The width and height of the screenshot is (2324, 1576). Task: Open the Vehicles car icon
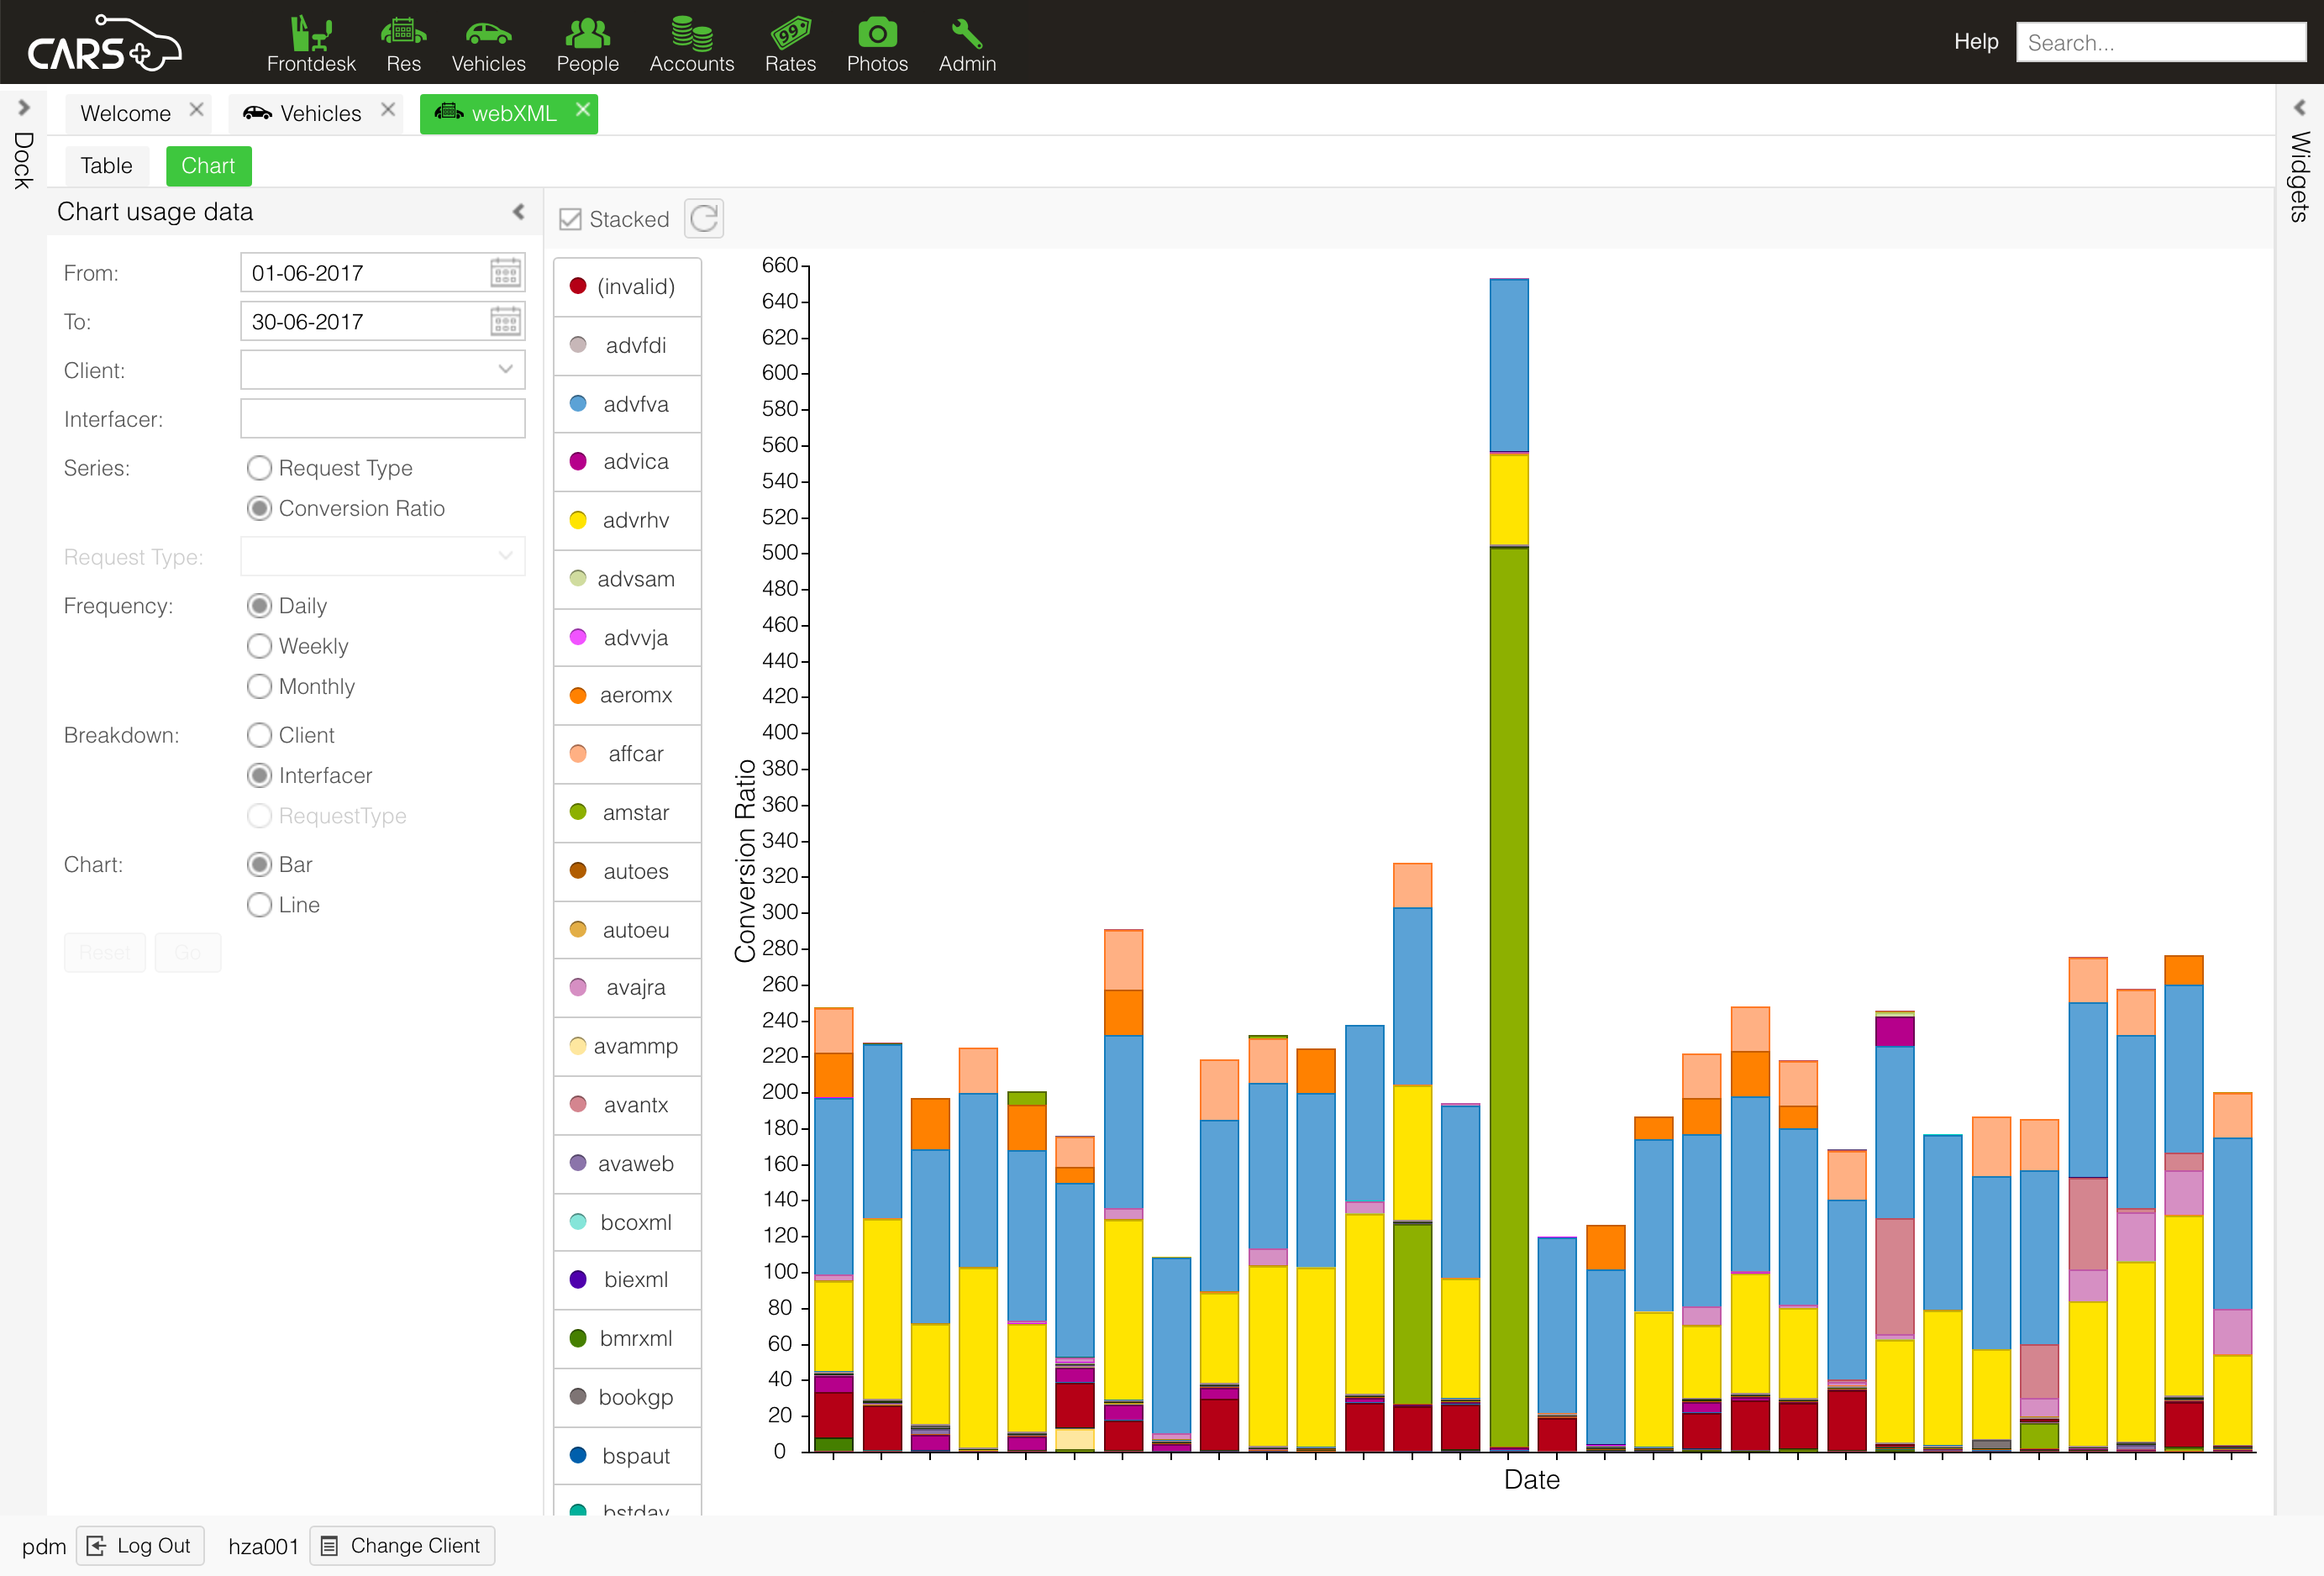488,34
